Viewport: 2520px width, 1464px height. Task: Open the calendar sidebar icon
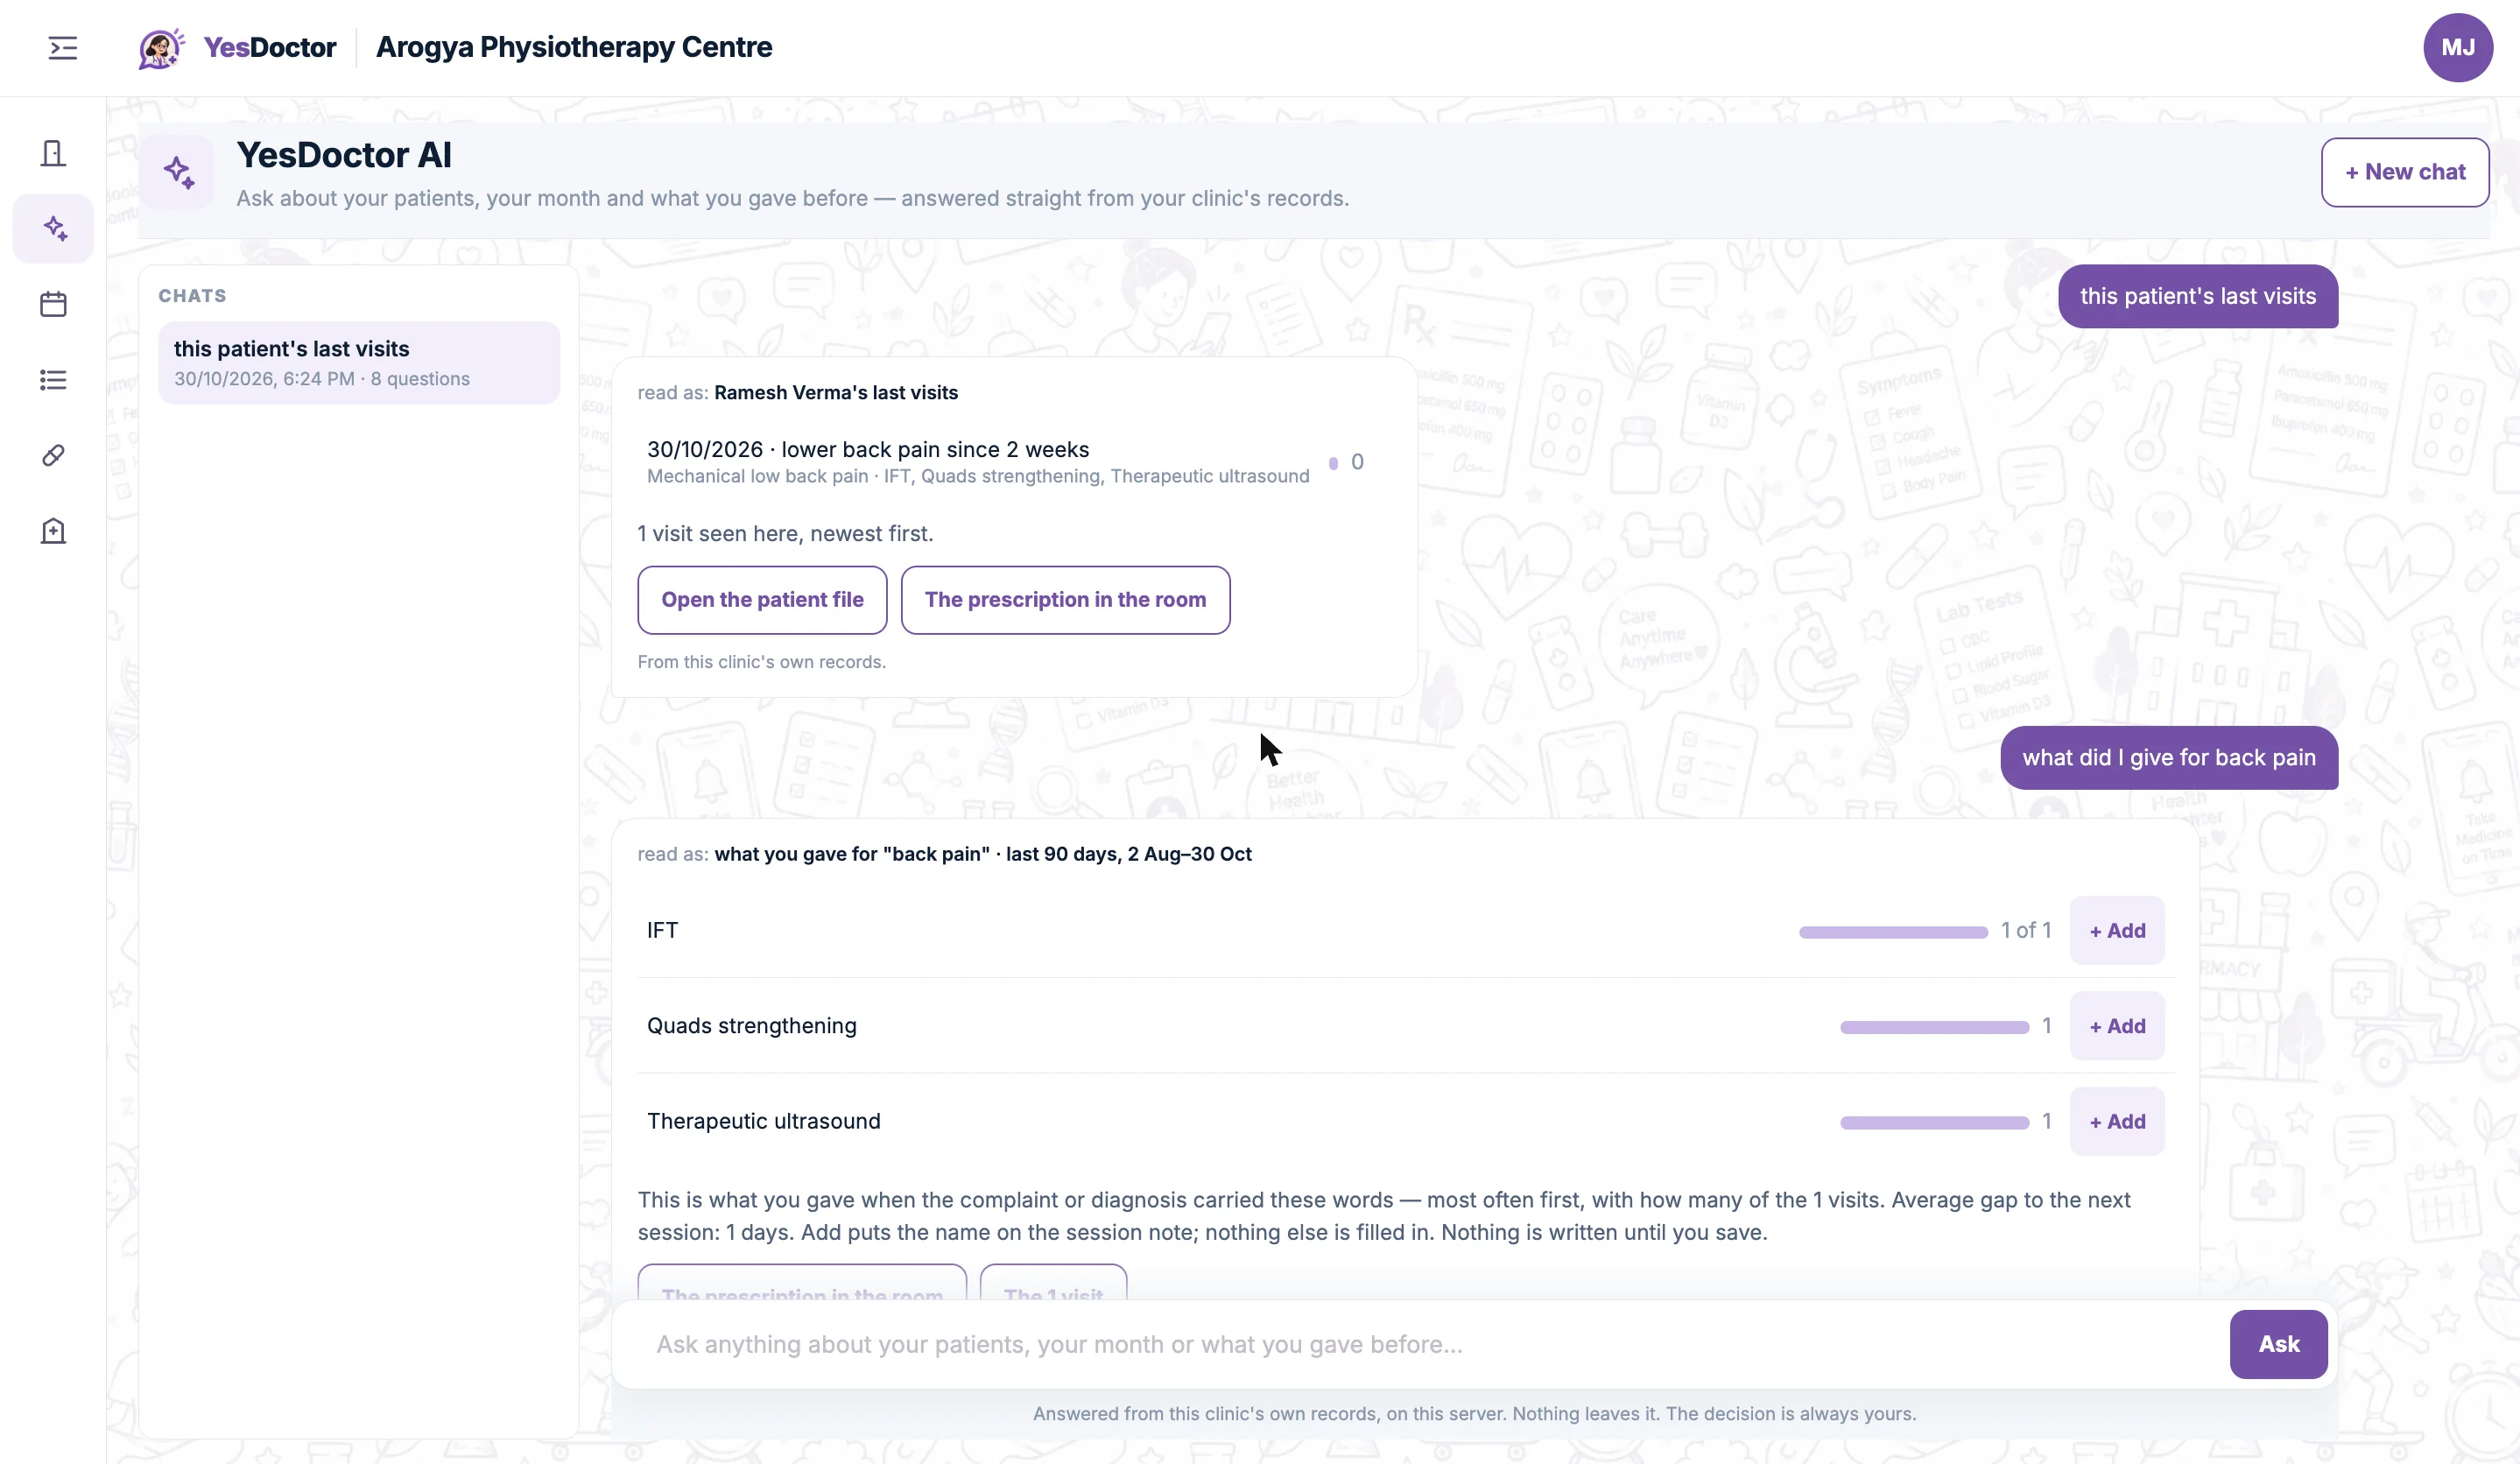53,304
